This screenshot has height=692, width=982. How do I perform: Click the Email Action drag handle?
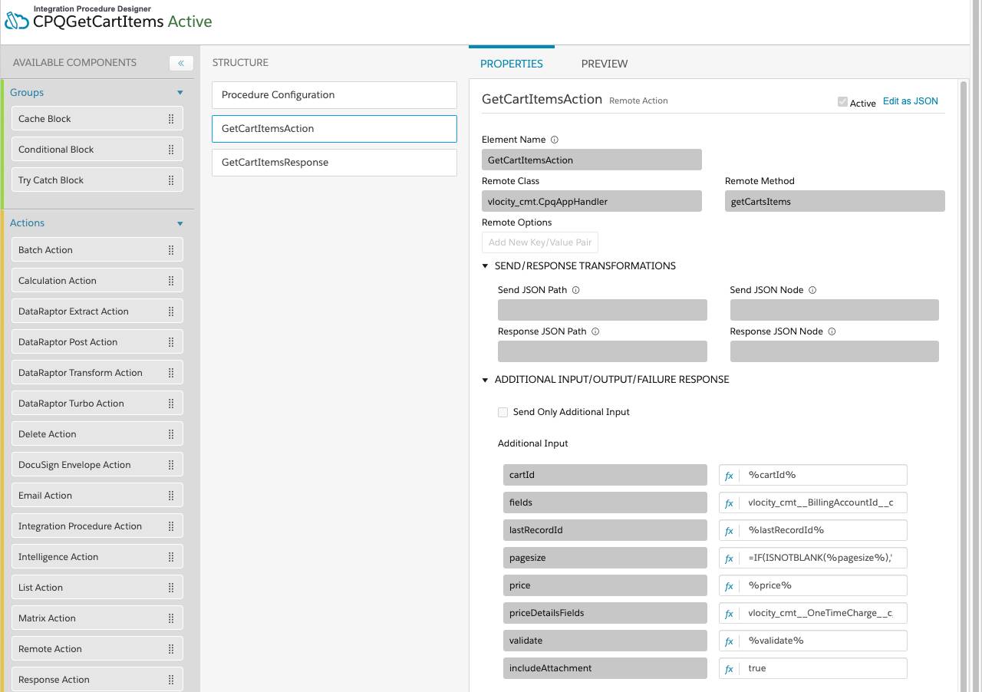(171, 496)
